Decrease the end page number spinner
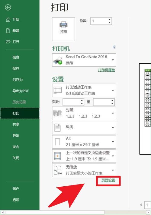 click(112, 104)
